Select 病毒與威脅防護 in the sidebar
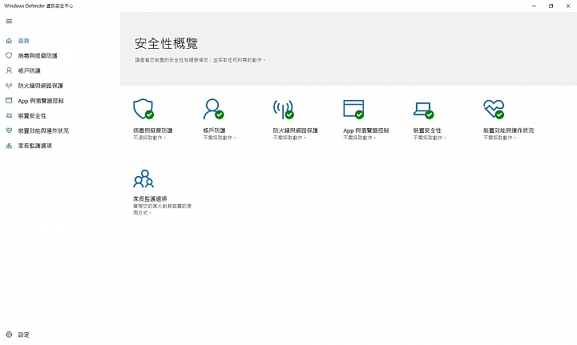The image size is (577, 345). click(x=38, y=56)
